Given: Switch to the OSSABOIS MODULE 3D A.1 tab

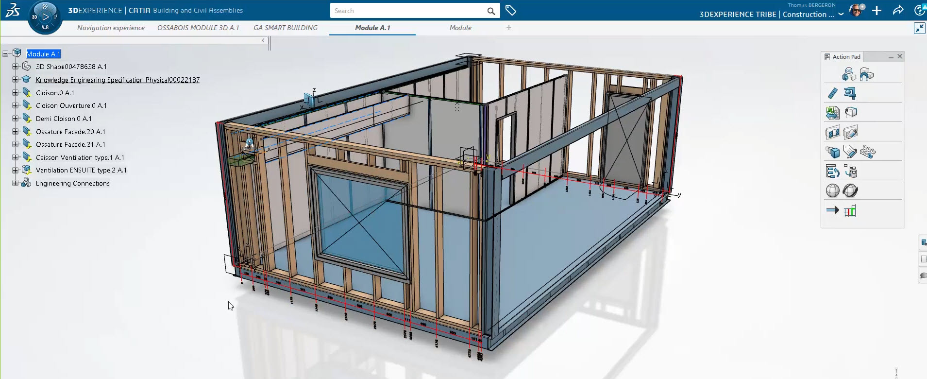Looking at the screenshot, I should pyautogui.click(x=198, y=28).
